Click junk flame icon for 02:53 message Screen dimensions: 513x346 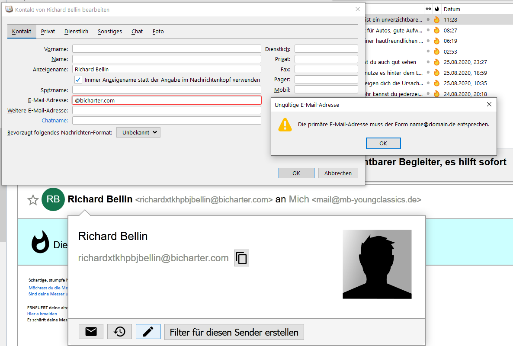(436, 51)
